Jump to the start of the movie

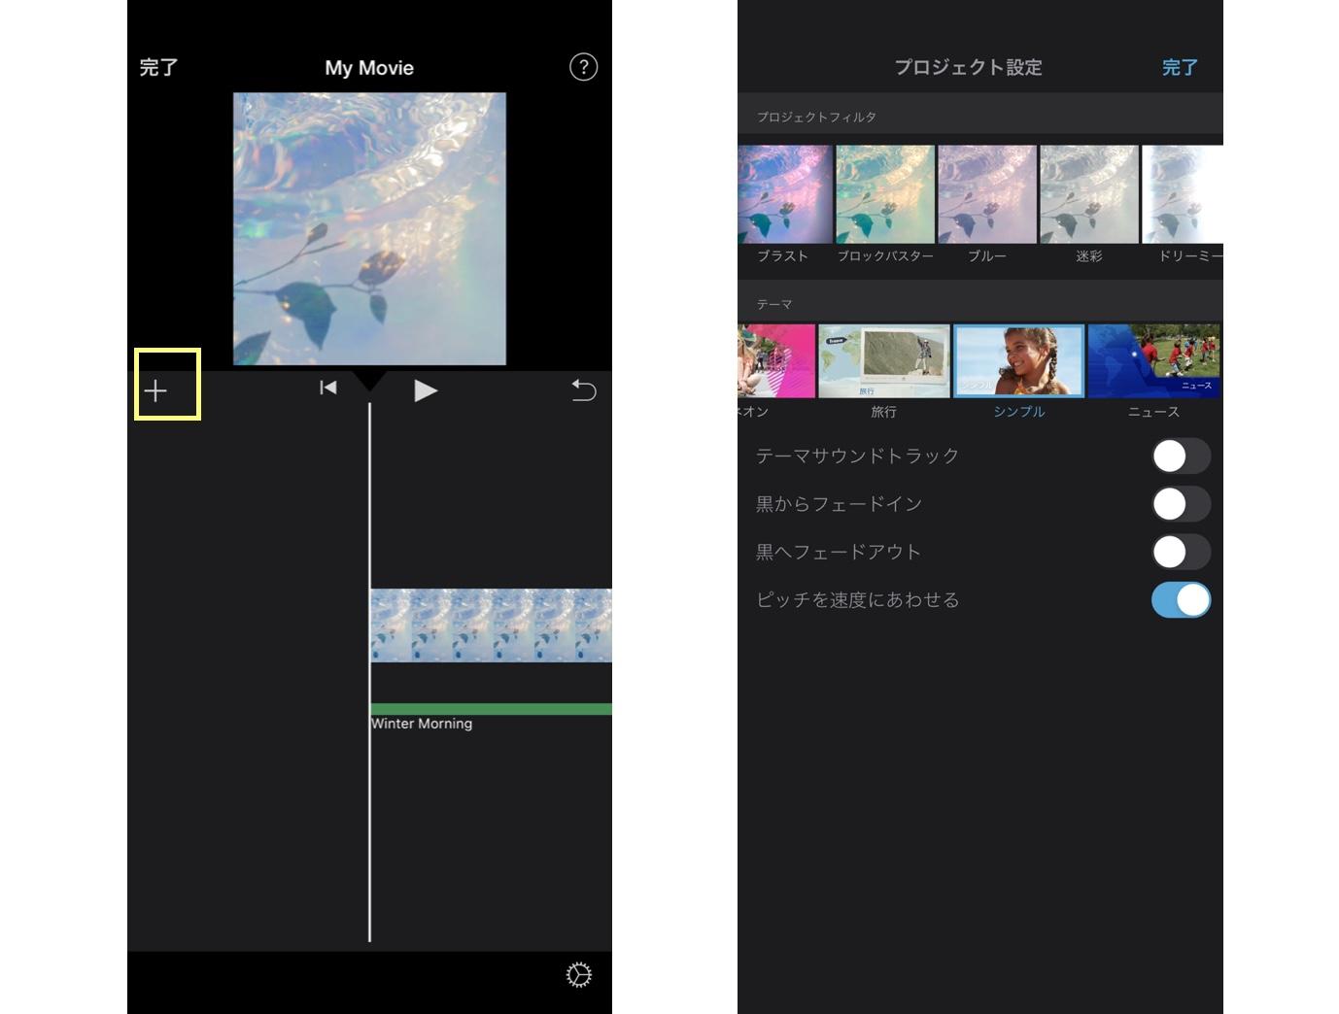[x=328, y=389]
